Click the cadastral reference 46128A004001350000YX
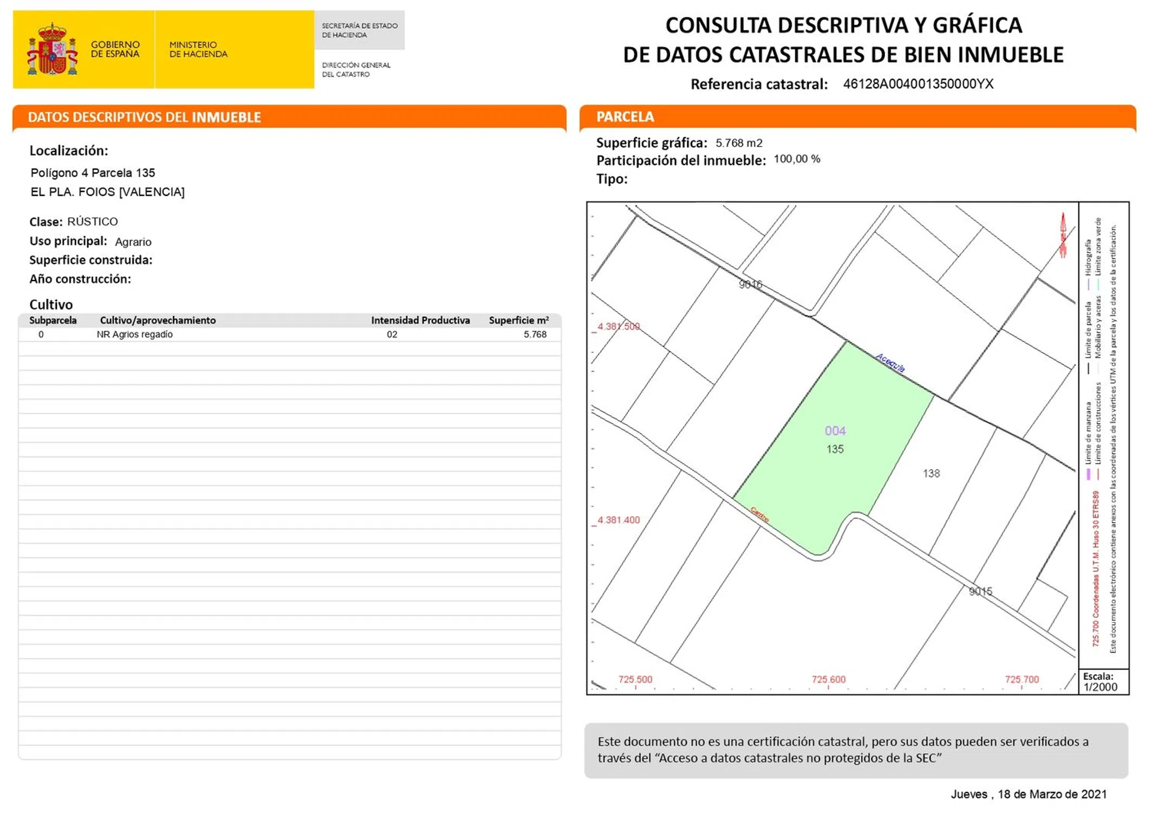The height and width of the screenshot is (813, 1151). pos(918,84)
